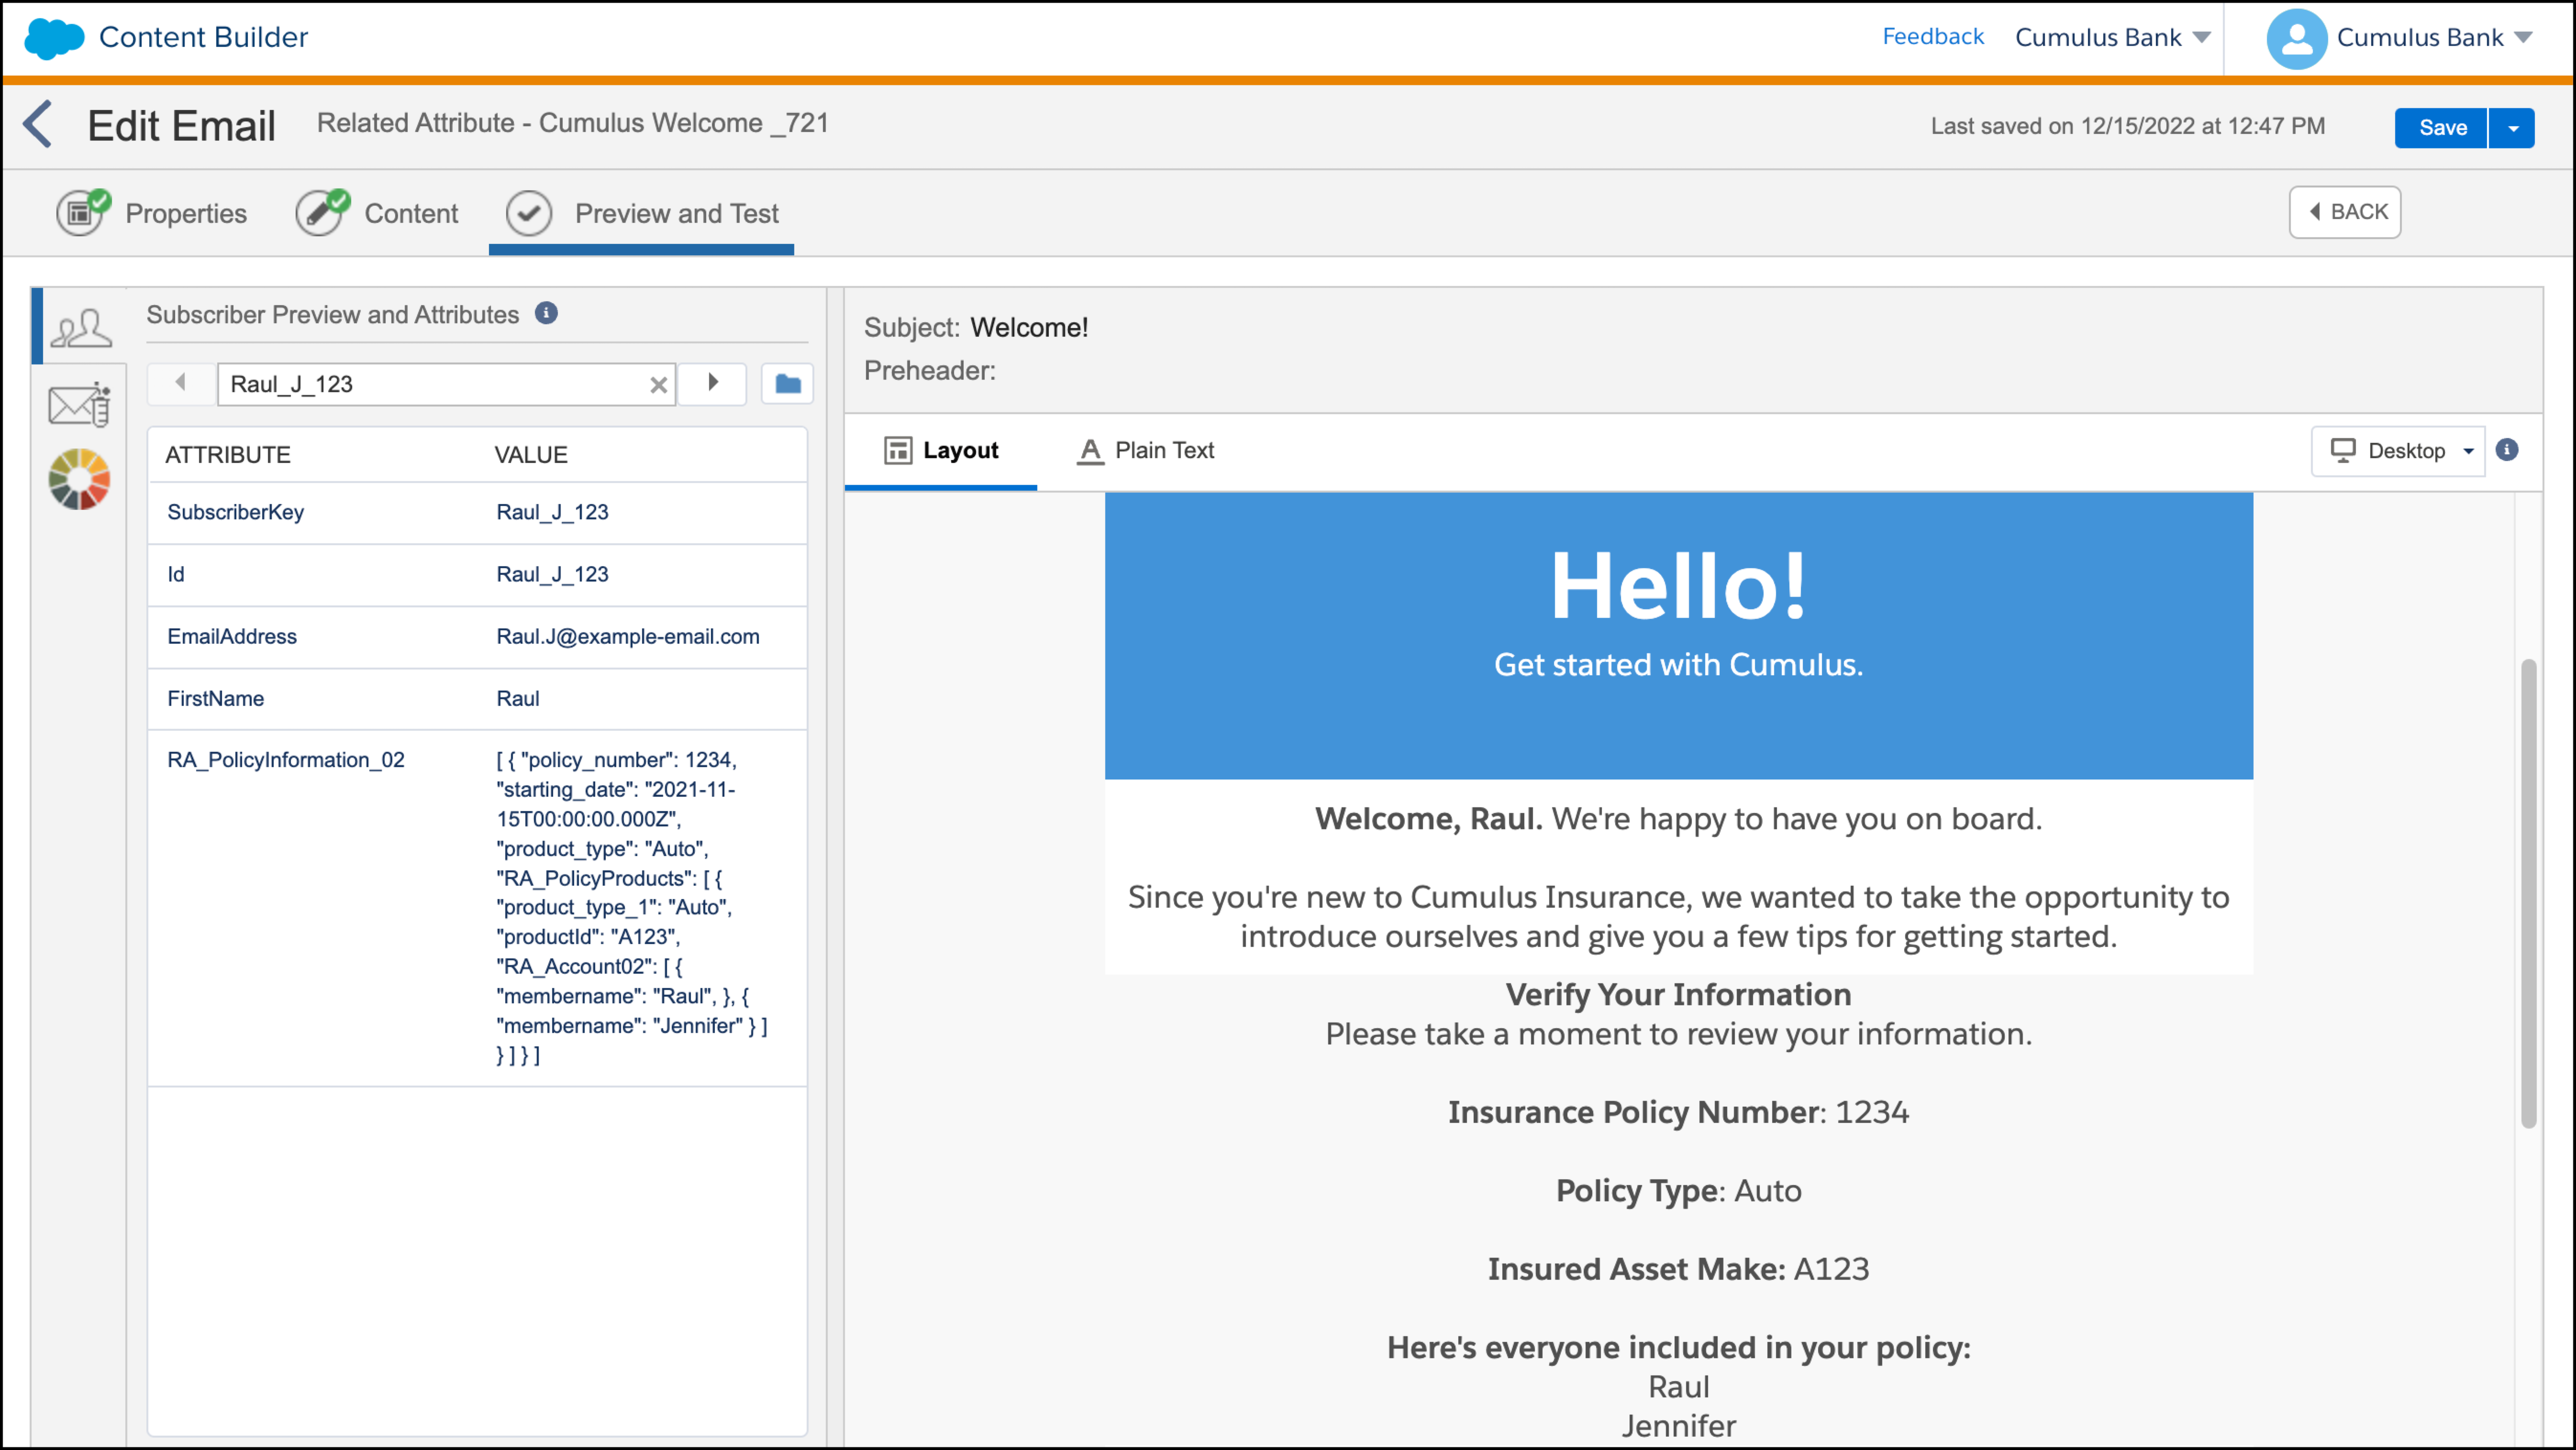The width and height of the screenshot is (2576, 1450).
Task: Click the Preheader label
Action: tap(930, 371)
